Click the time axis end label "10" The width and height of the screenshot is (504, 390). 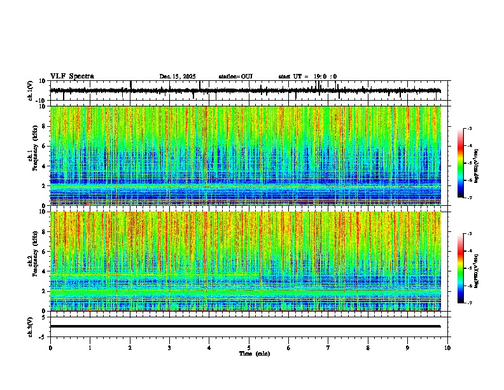click(x=447, y=348)
